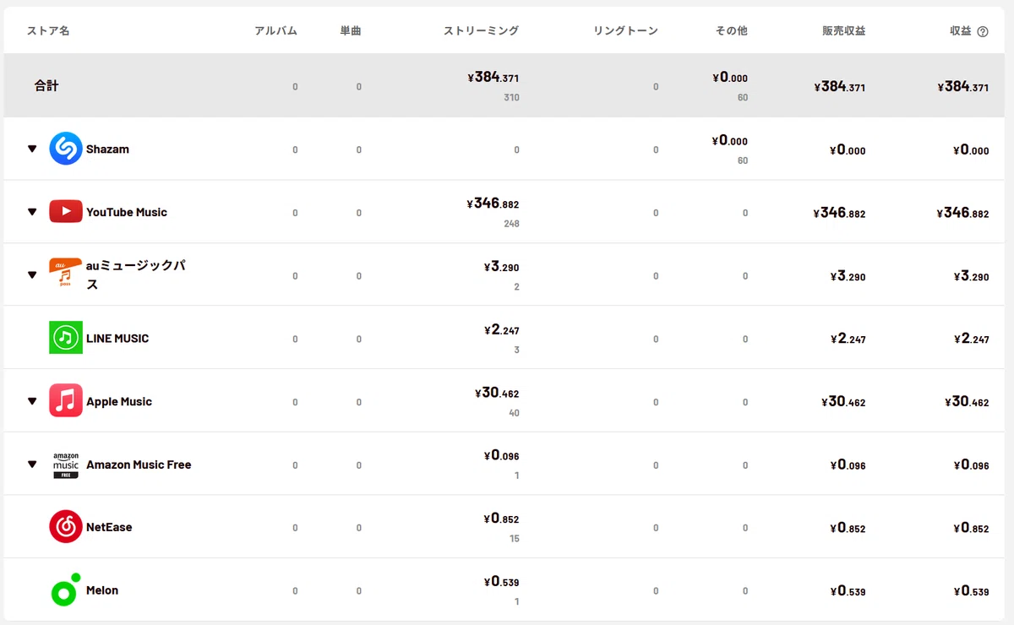Viewport: 1014px width, 625px height.
Task: Click the Amazon Music Free logo icon
Action: click(x=65, y=465)
